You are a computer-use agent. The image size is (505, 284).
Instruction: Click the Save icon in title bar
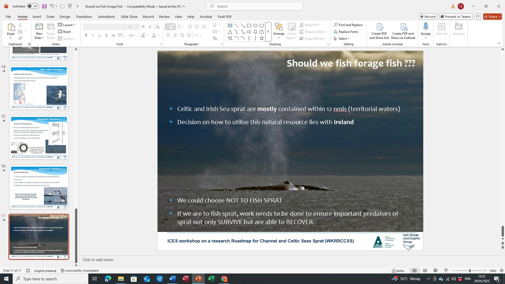click(x=44, y=6)
